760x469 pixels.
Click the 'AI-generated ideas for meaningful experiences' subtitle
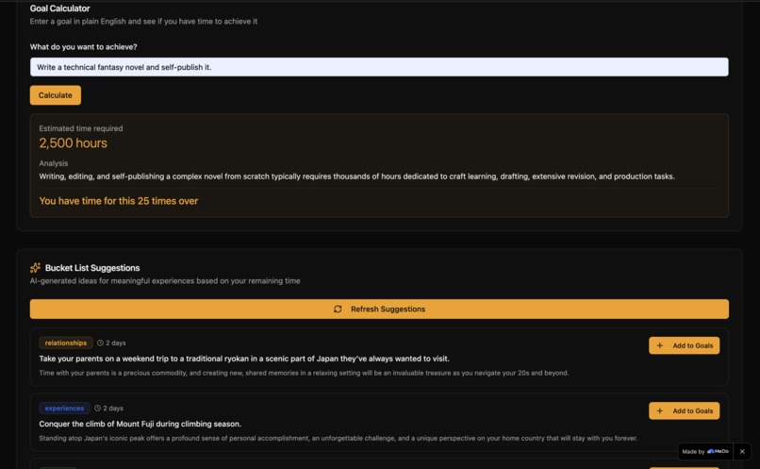click(165, 281)
